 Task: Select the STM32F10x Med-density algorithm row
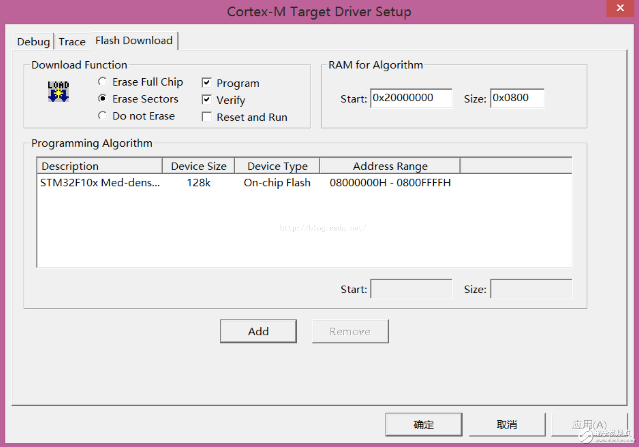pos(165,182)
